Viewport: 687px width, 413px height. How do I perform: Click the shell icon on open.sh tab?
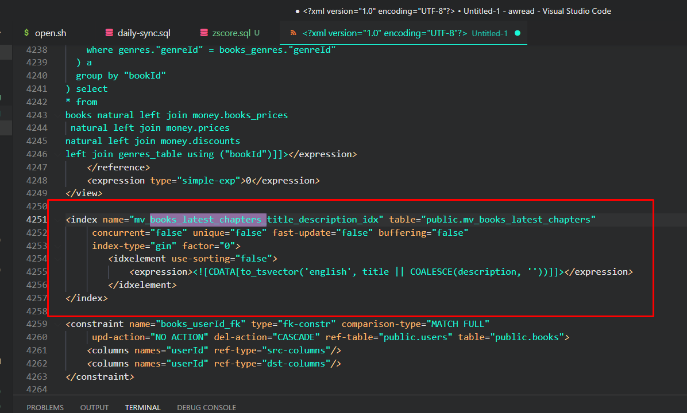click(25, 33)
